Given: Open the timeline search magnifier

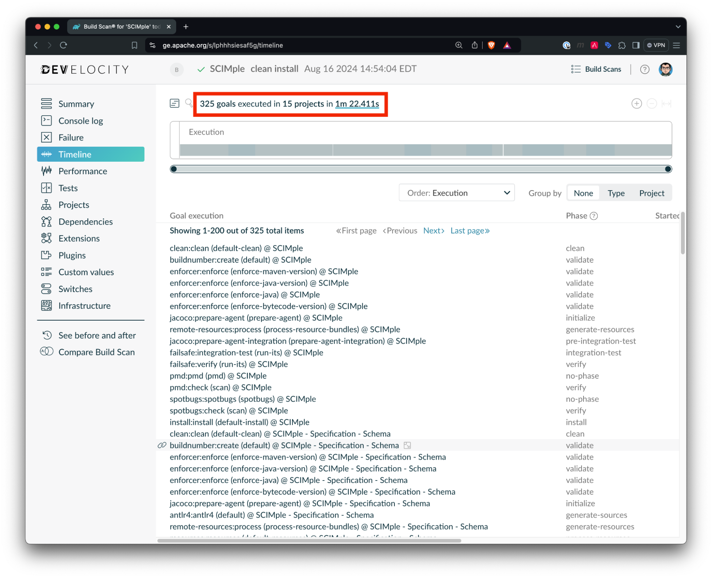Looking at the screenshot, I should click(188, 104).
